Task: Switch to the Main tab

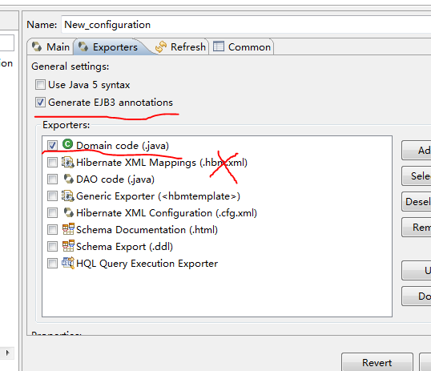Action: click(x=50, y=46)
